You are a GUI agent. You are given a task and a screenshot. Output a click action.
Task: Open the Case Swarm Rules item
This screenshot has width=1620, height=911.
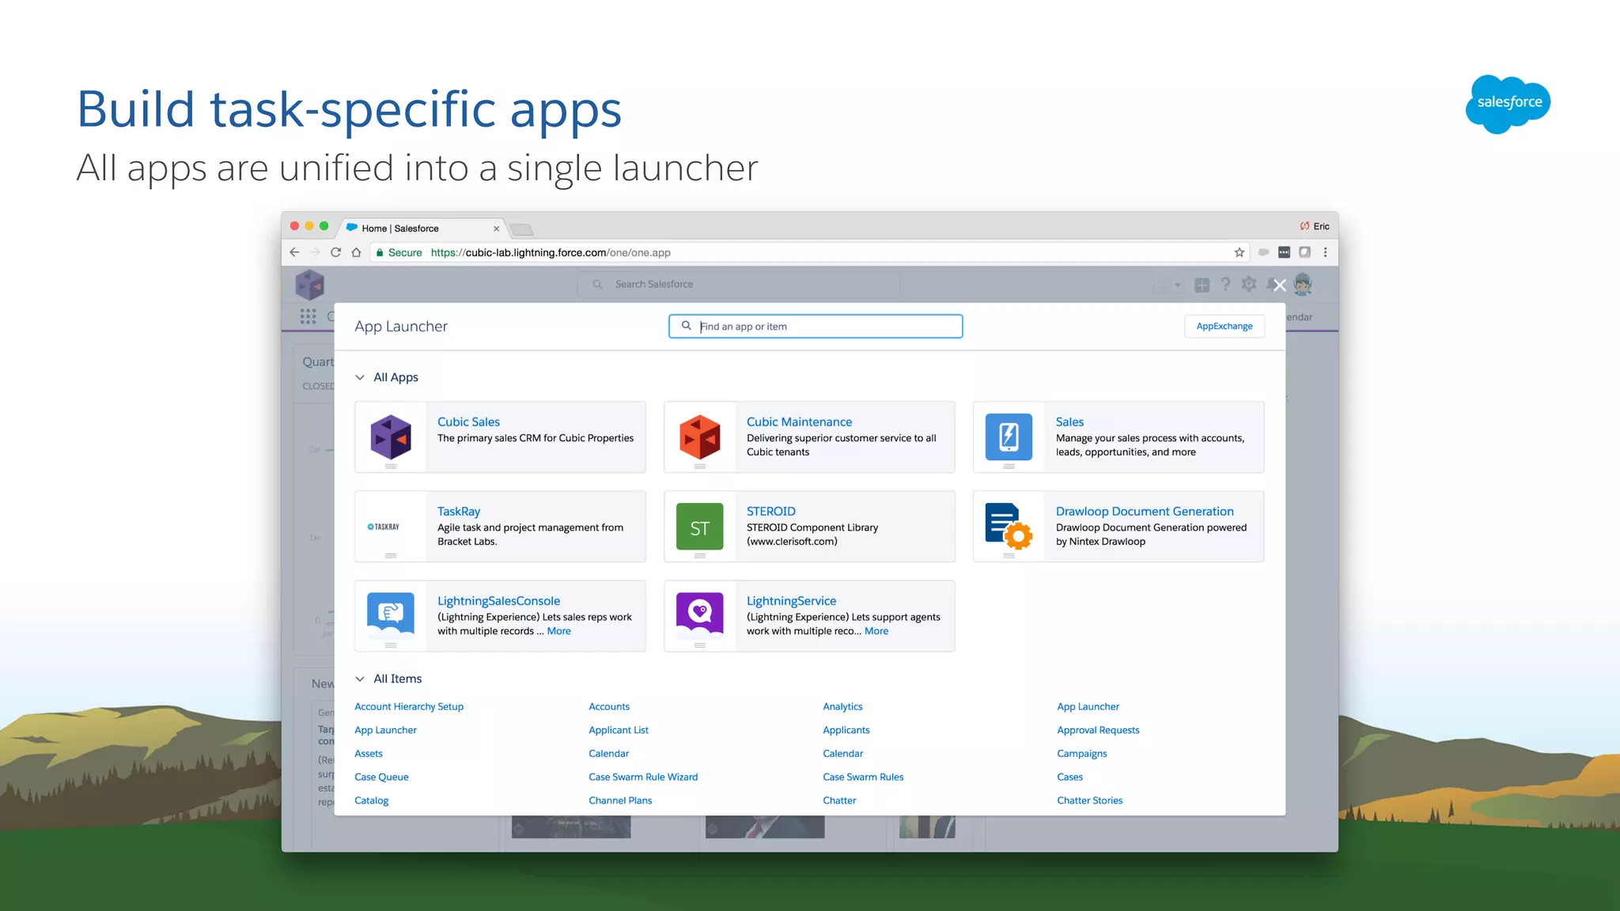pos(863,777)
